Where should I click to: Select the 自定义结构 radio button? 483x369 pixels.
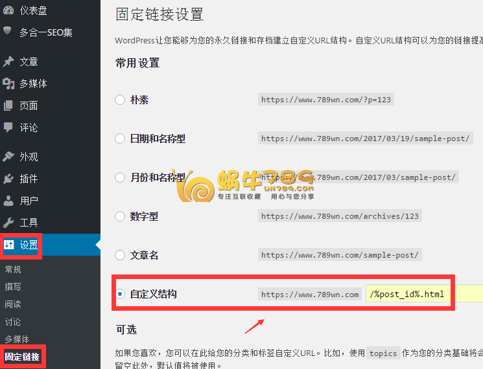[x=120, y=294]
